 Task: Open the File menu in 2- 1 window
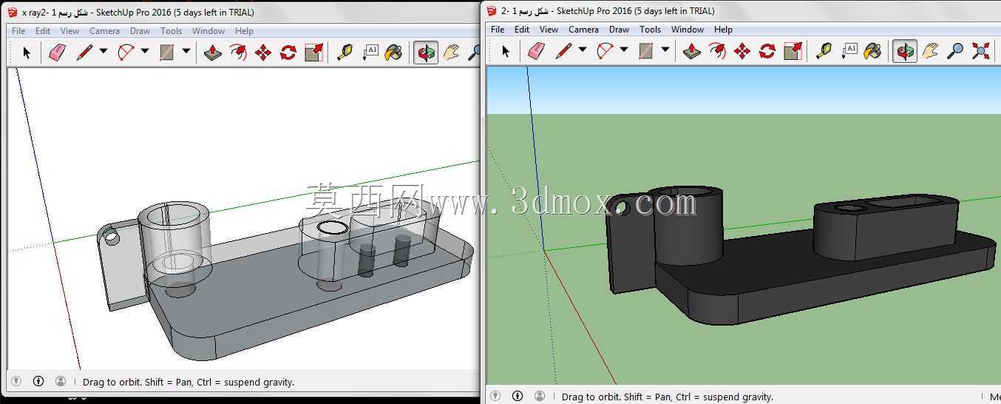point(498,30)
